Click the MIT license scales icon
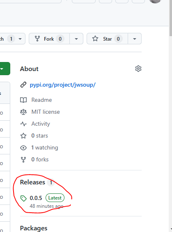This screenshot has width=172, height=232. [x=23, y=112]
